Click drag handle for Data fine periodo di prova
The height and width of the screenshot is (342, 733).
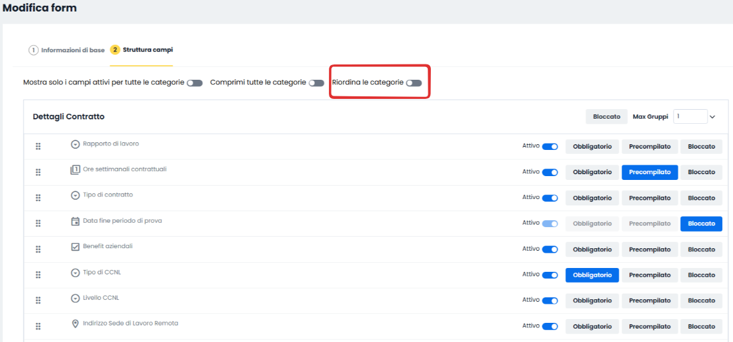[38, 223]
